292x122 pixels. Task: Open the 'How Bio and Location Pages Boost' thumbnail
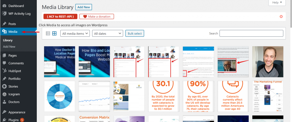[x=94, y=62]
